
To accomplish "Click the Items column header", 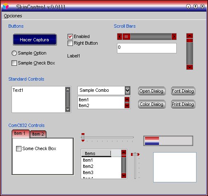I will pos(96,153).
